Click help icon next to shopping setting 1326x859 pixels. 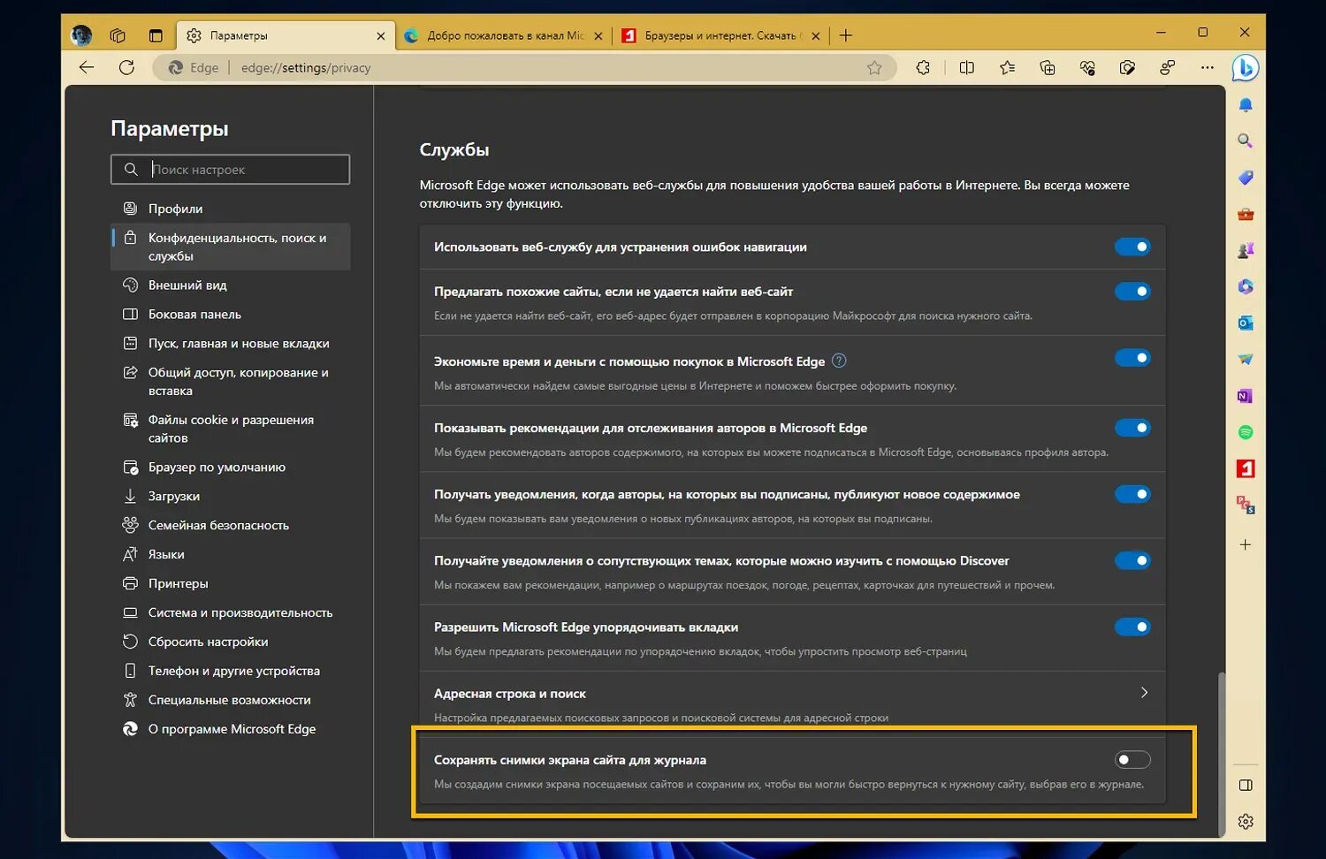coord(840,361)
